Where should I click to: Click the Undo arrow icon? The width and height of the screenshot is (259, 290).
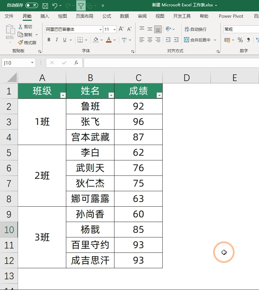(x=55, y=6)
